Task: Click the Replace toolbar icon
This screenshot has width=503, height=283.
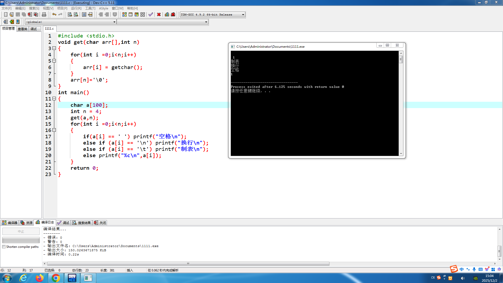Action: [x=76, y=14]
